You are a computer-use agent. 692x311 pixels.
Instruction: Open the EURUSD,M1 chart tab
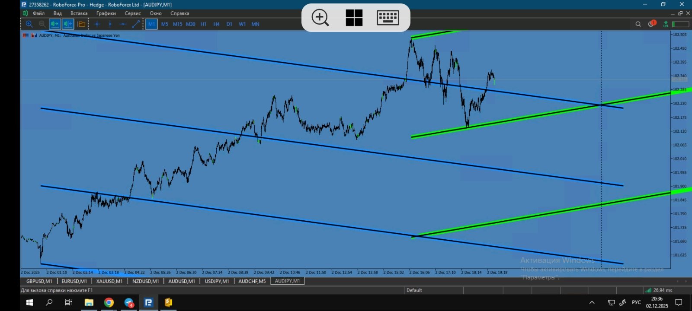click(x=74, y=281)
